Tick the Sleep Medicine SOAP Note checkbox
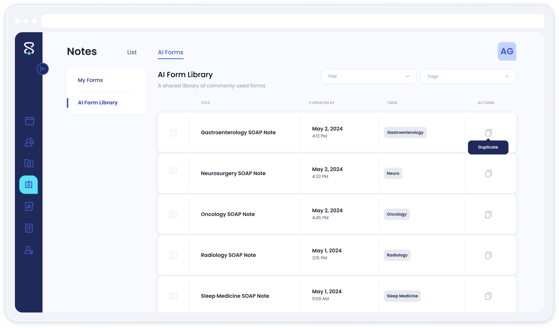This screenshot has height=328, width=559. click(x=173, y=296)
